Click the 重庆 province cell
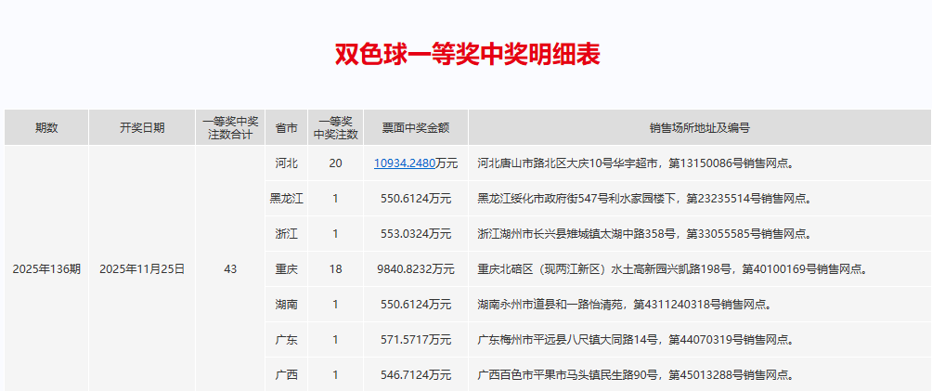 pyautogui.click(x=286, y=269)
